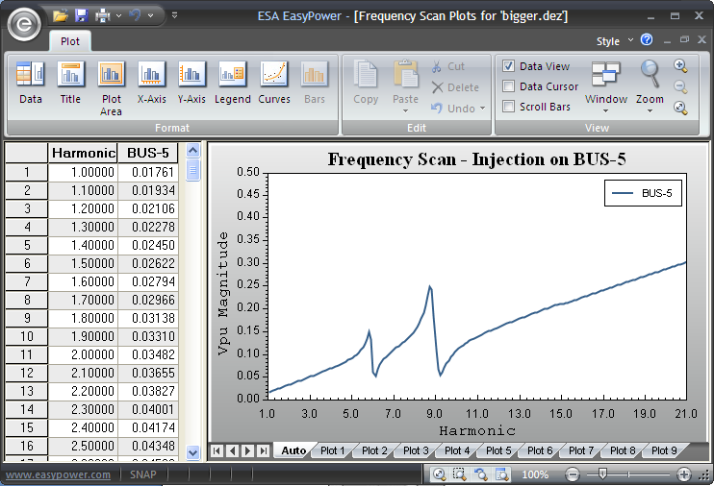
Task: Uncheck the Data View checkbox
Action: pyautogui.click(x=509, y=66)
